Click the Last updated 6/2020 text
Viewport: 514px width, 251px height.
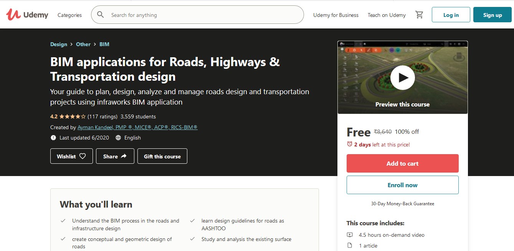pyautogui.click(x=84, y=138)
